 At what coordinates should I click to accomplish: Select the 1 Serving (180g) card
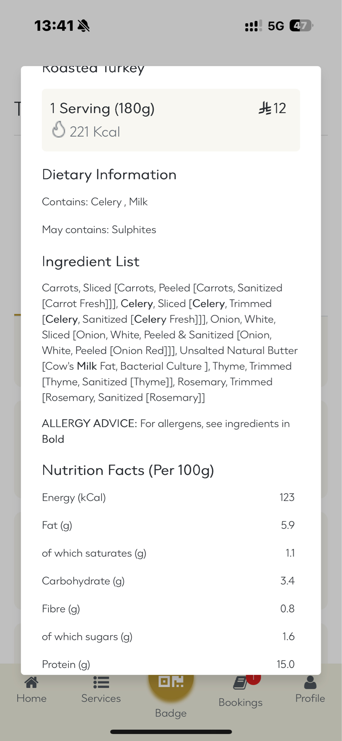(171, 120)
